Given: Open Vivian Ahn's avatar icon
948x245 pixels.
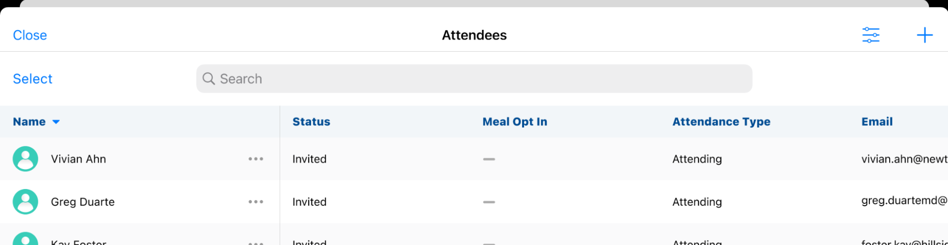Looking at the screenshot, I should tap(26, 159).
